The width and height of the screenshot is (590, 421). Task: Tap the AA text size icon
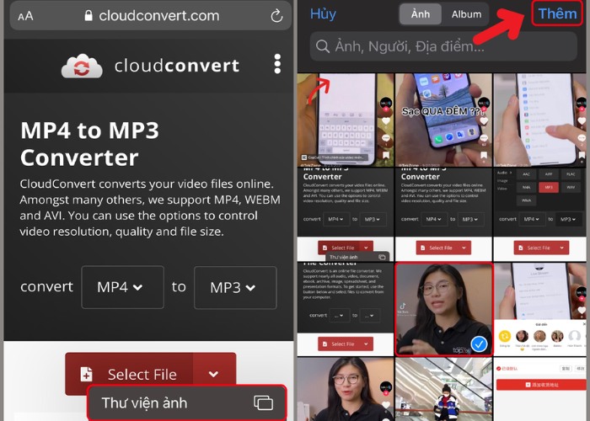tap(25, 16)
